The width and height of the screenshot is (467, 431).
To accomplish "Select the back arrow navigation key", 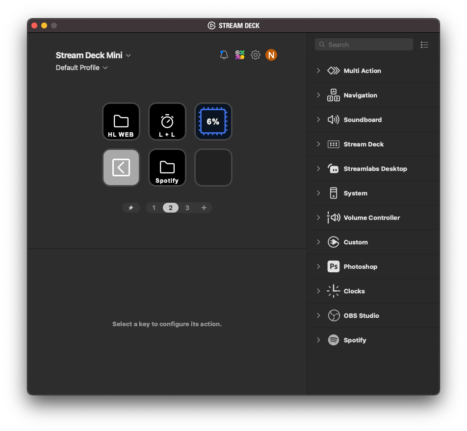I will [121, 168].
